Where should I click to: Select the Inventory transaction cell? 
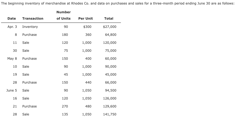pyautogui.click(x=30, y=27)
